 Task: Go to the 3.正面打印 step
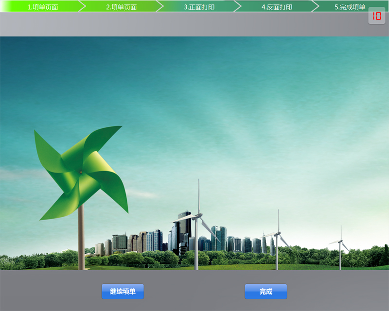tap(199, 7)
